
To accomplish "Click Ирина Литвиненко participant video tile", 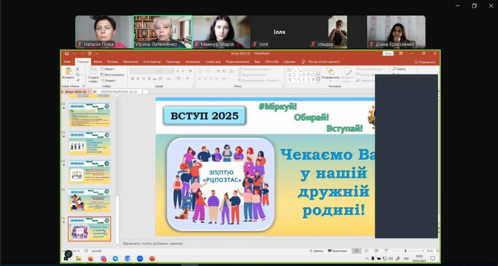I will click(163, 32).
